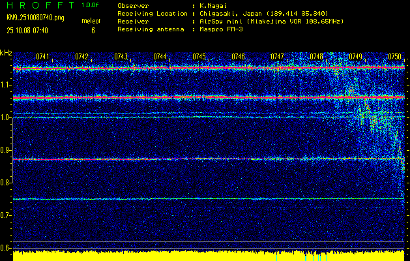This screenshot has height=261, width=410.
Task: Click the 0749 time marker
Action: point(356,57)
